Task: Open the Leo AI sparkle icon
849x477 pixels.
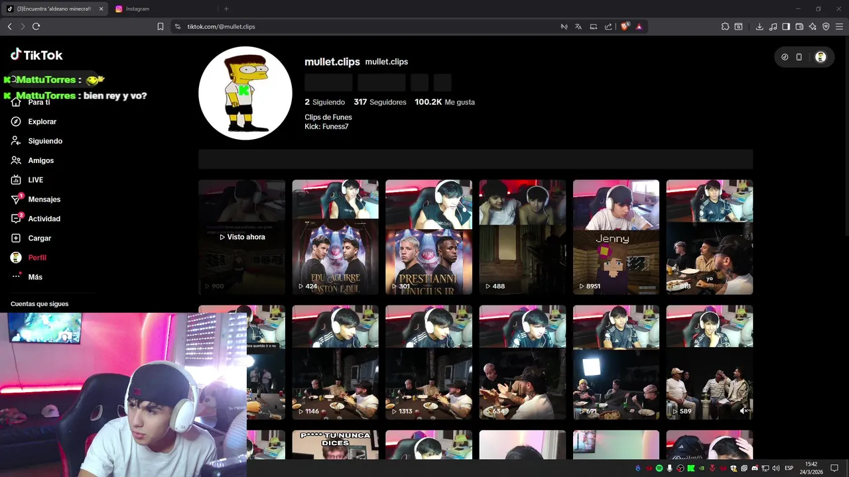Action: [813, 26]
